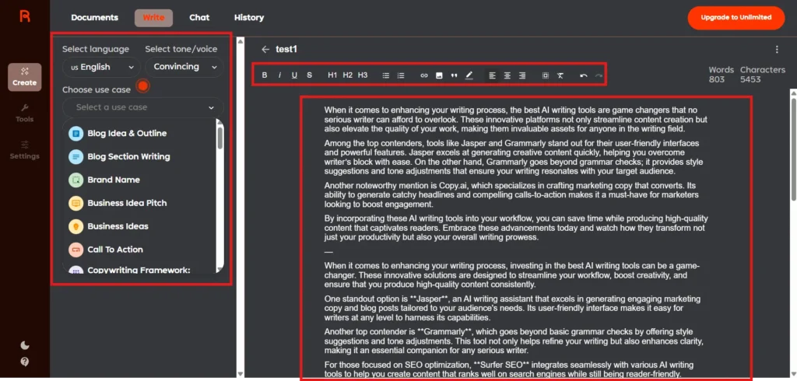
Task: Choose Copywriting Framework use case
Action: [x=139, y=270]
